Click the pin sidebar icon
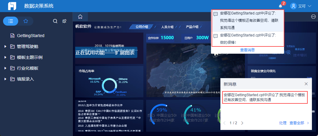The height and width of the screenshot is (136, 318). (64, 21)
